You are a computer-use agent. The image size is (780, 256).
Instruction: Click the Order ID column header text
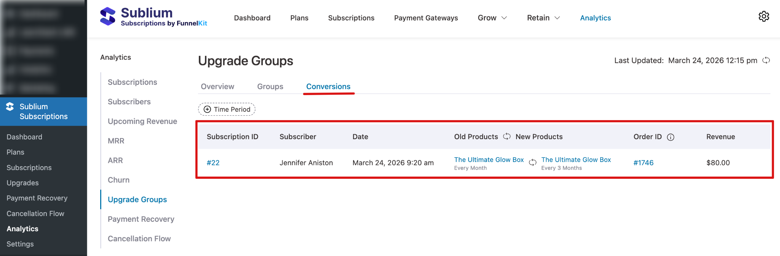pos(647,137)
